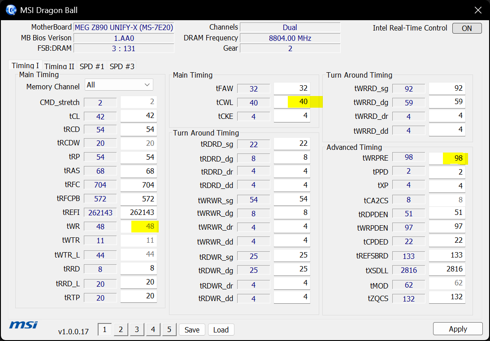Click the MSI Dragon Ball app icon
The width and height of the screenshot is (490, 341).
tap(11, 10)
